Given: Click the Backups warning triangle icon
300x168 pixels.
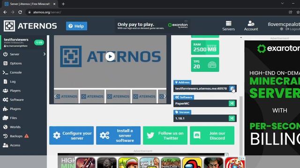Looking at the screenshot, I should tap(27, 136).
